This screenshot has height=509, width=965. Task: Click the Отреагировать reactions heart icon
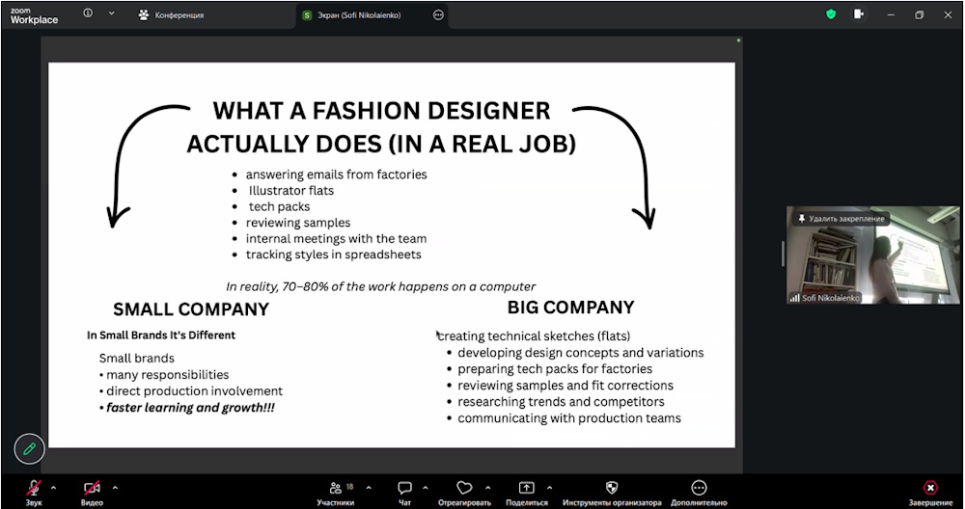click(x=464, y=489)
